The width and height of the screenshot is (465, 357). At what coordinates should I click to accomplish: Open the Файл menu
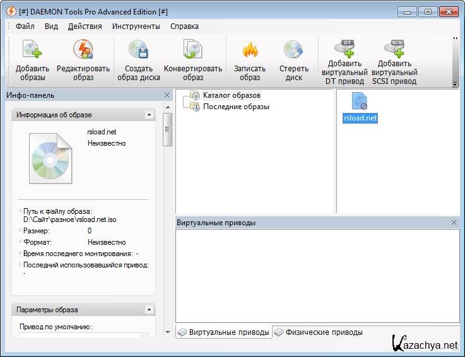[x=25, y=26]
